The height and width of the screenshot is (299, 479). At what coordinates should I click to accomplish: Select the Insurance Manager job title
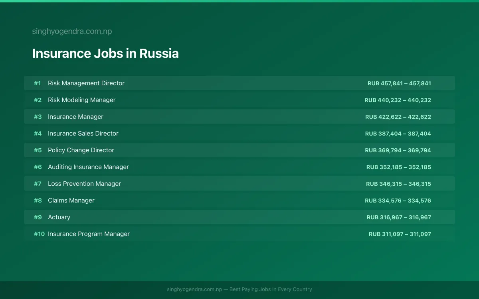click(x=75, y=117)
